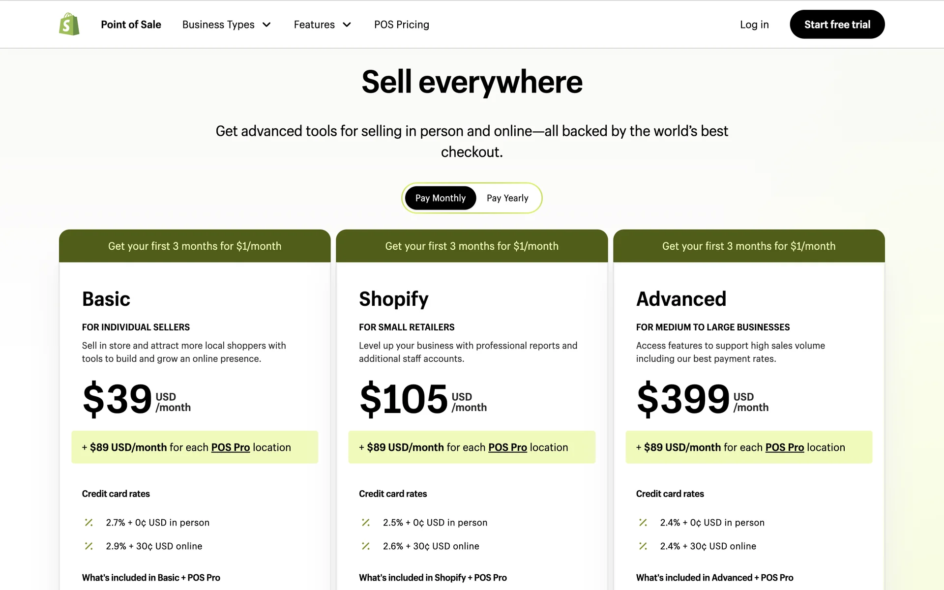Click percent icon beside 2.6% online rate

[x=366, y=546]
